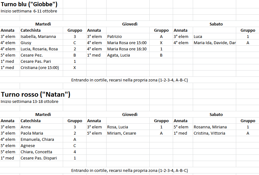Select the 'Agata, Lucia' cell
The height and width of the screenshot is (175, 259).
coord(128,55)
